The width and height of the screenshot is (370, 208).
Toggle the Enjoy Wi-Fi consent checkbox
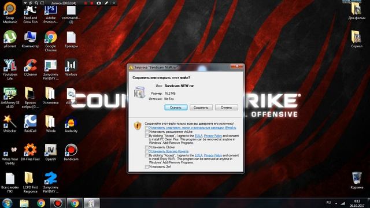coord(146,155)
